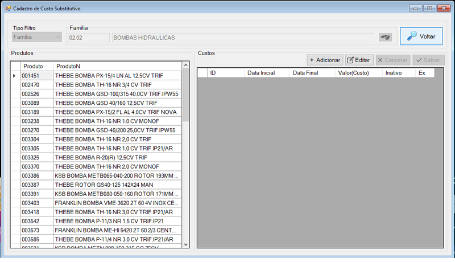Screen dimensions: 455x262
Task: Click the Salvar button
Action: pos(429,60)
